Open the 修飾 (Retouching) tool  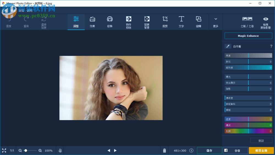110,22
